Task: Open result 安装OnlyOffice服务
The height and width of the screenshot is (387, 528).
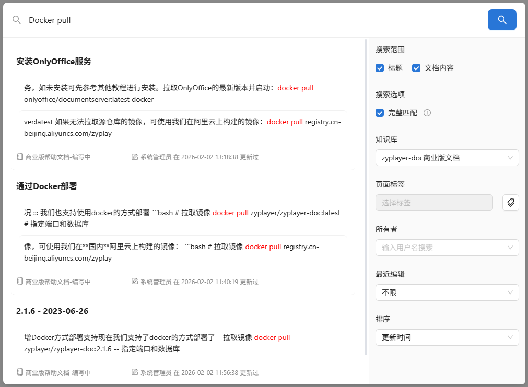Action: [54, 61]
